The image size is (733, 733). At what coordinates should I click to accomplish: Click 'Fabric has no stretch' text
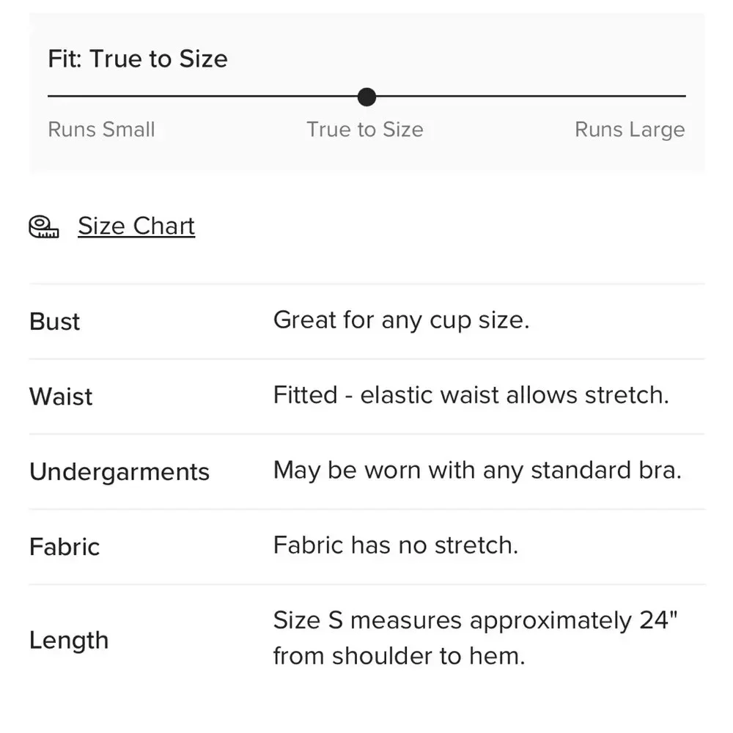pyautogui.click(x=396, y=545)
